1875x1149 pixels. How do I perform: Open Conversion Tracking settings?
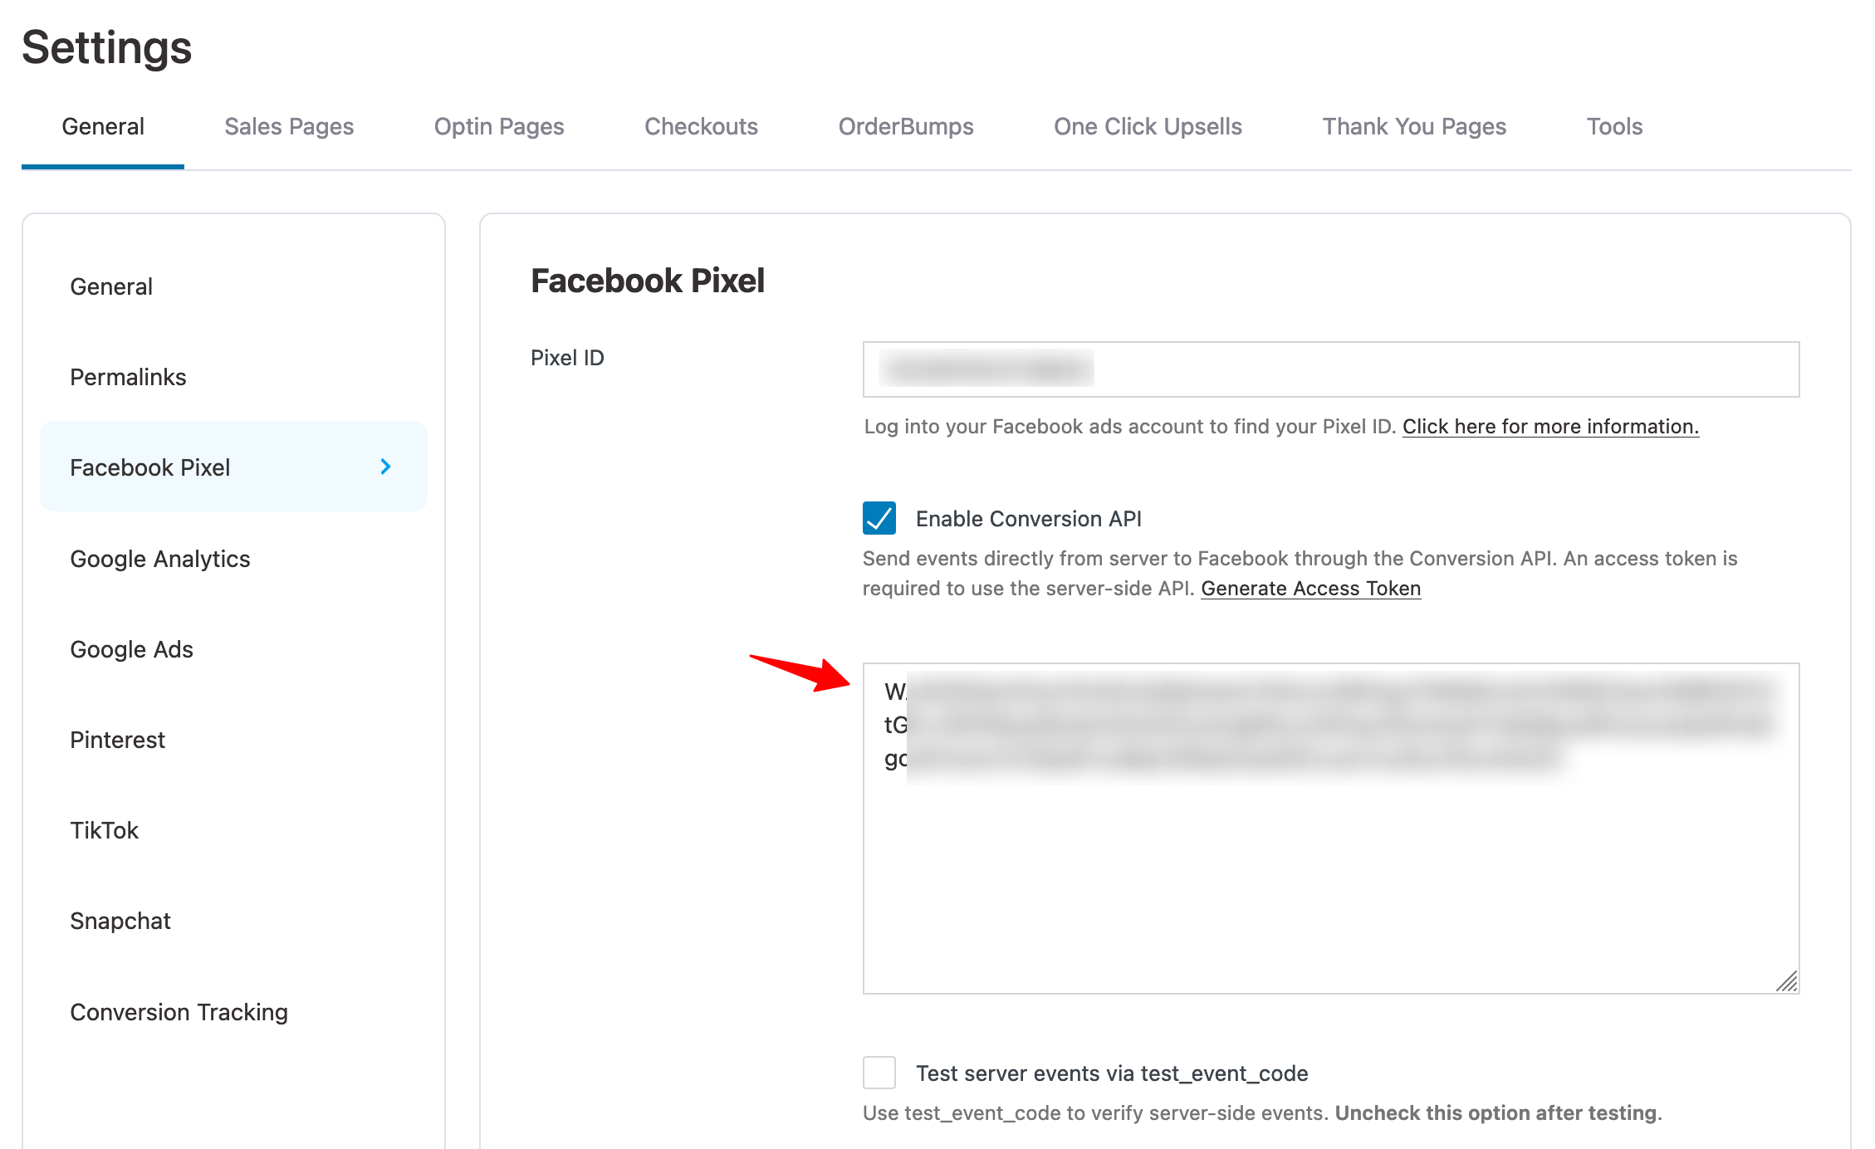pos(179,1011)
